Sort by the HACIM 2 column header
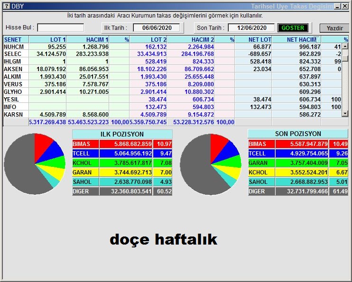Image resolution: width=352 pixels, height=282 pixels. (191, 39)
